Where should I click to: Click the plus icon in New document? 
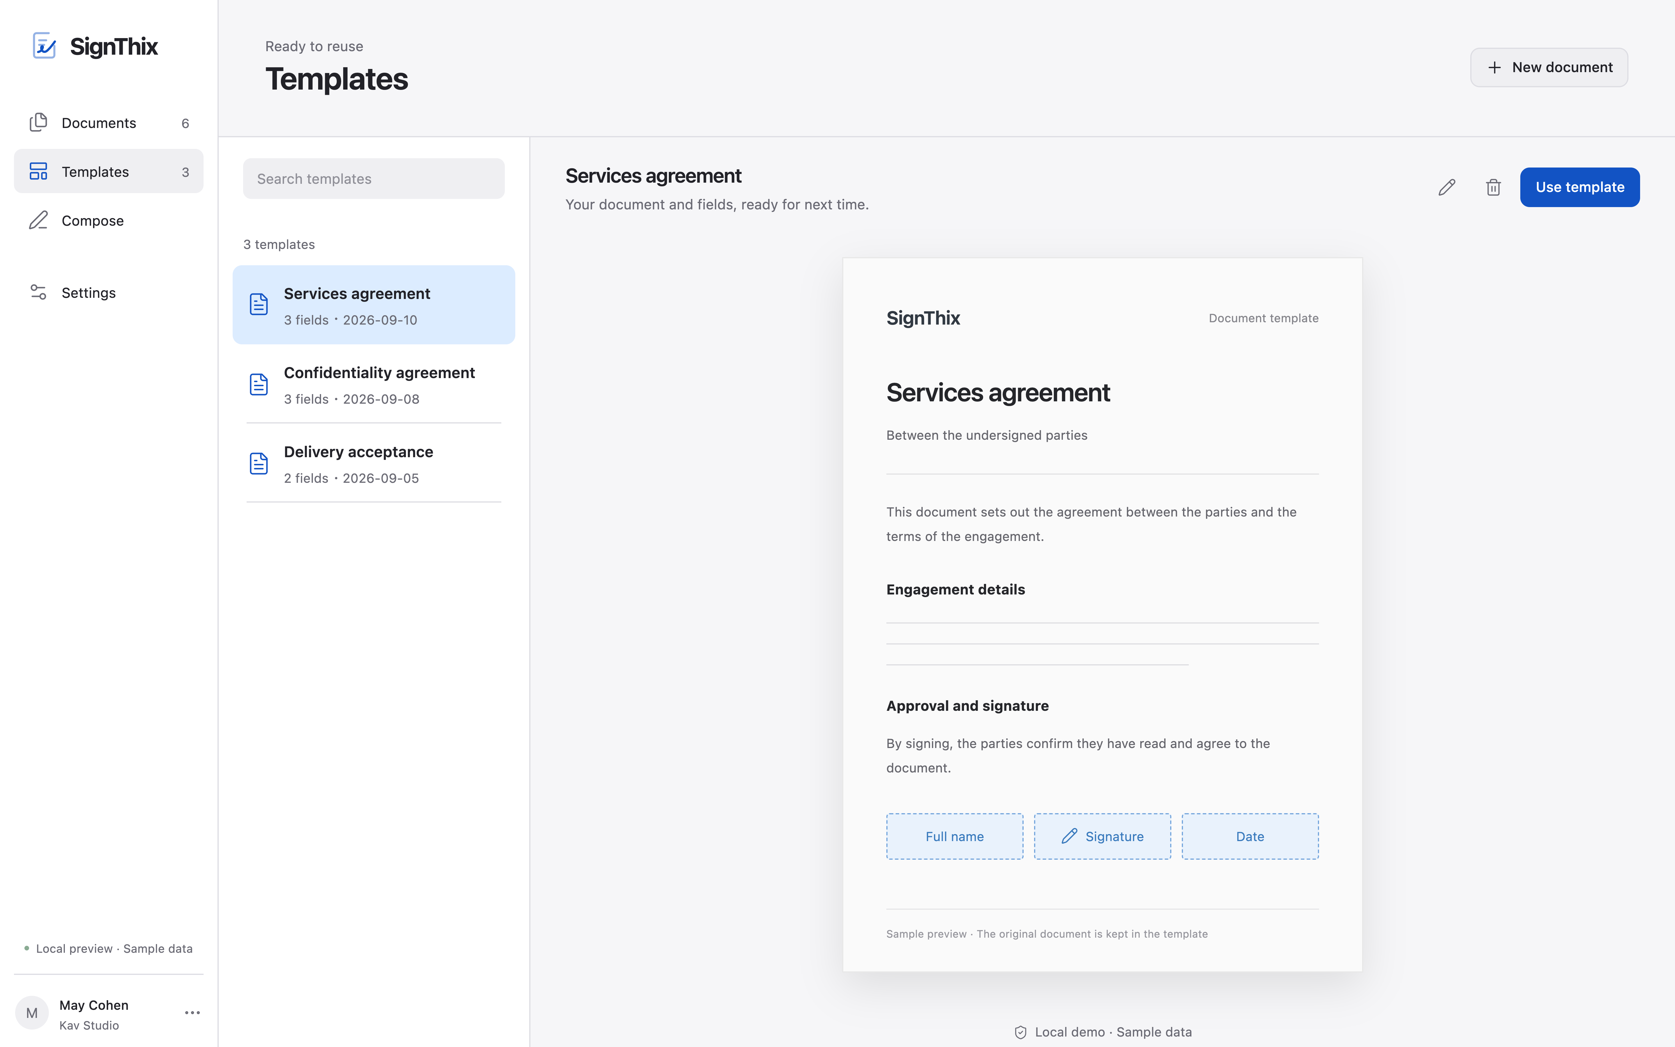point(1494,67)
